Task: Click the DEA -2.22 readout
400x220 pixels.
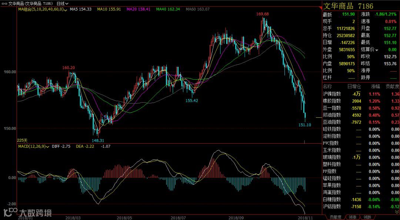Action: [x=85, y=147]
